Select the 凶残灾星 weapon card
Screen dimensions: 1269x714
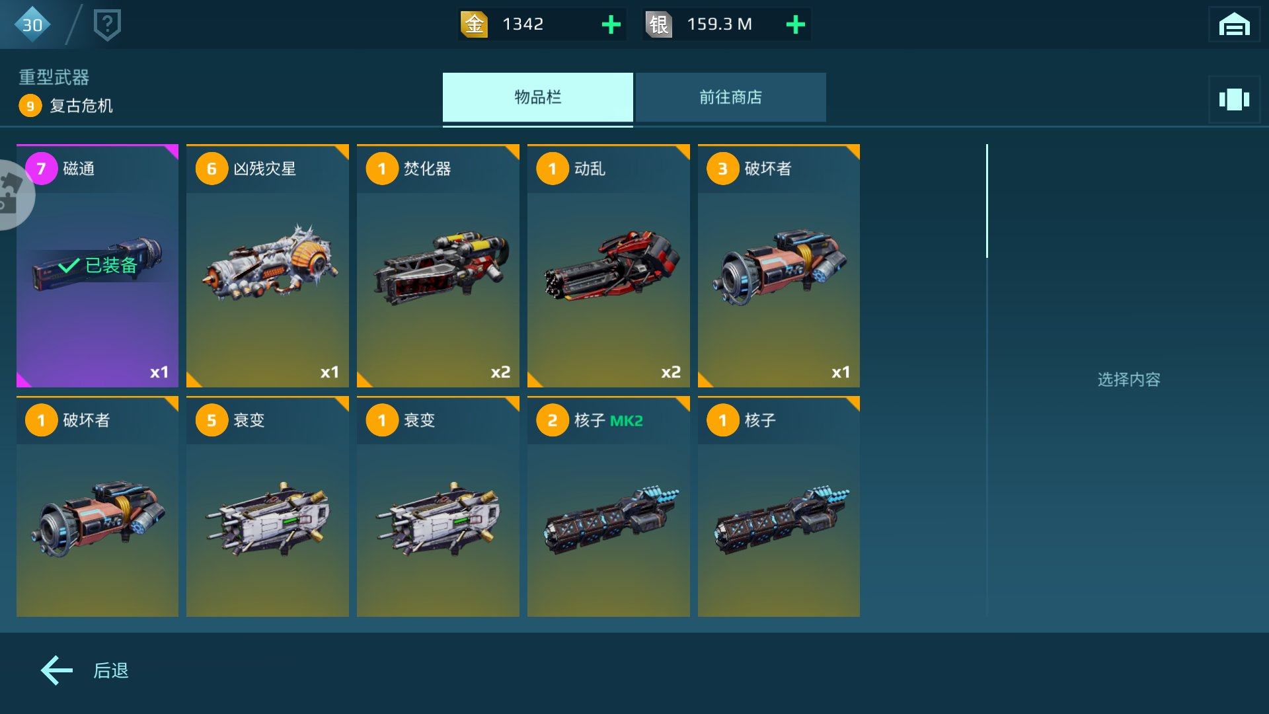click(x=268, y=266)
